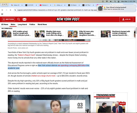Open site information icon in address bar

pos(15,10)
